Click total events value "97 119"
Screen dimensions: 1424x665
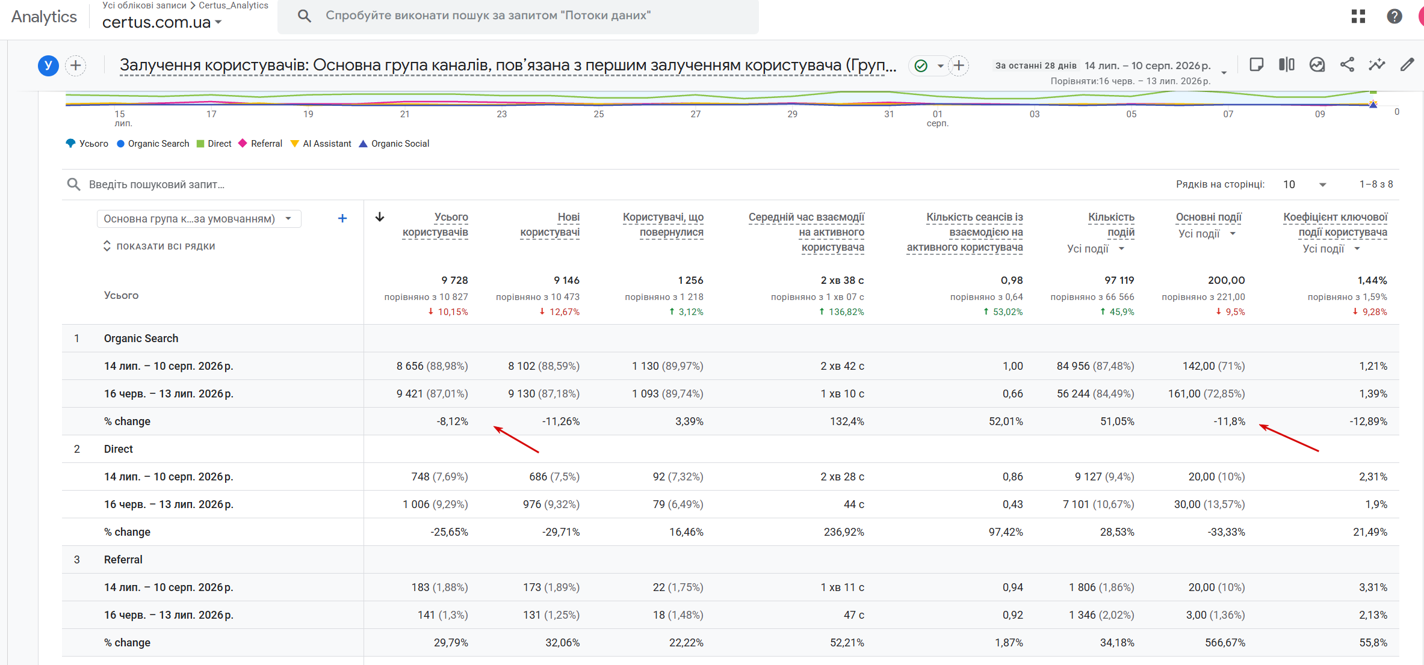tap(1119, 280)
